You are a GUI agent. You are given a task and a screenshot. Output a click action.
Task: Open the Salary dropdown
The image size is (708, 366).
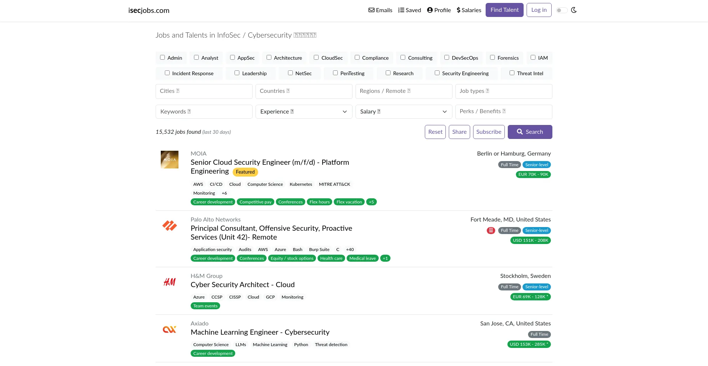pyautogui.click(x=404, y=112)
